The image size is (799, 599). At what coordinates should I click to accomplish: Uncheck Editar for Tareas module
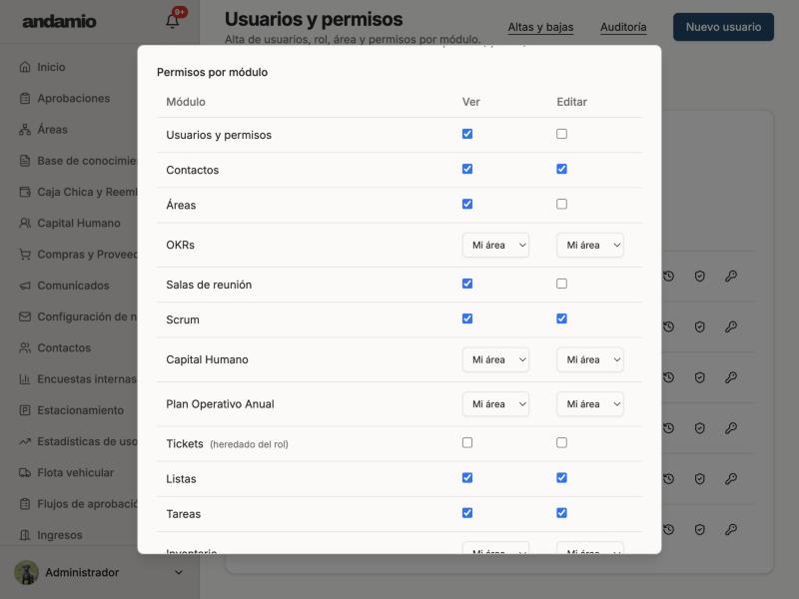pos(561,513)
